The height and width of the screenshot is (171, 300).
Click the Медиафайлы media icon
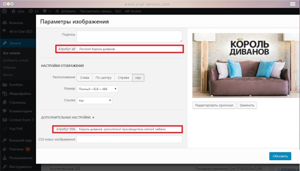tap(5, 94)
